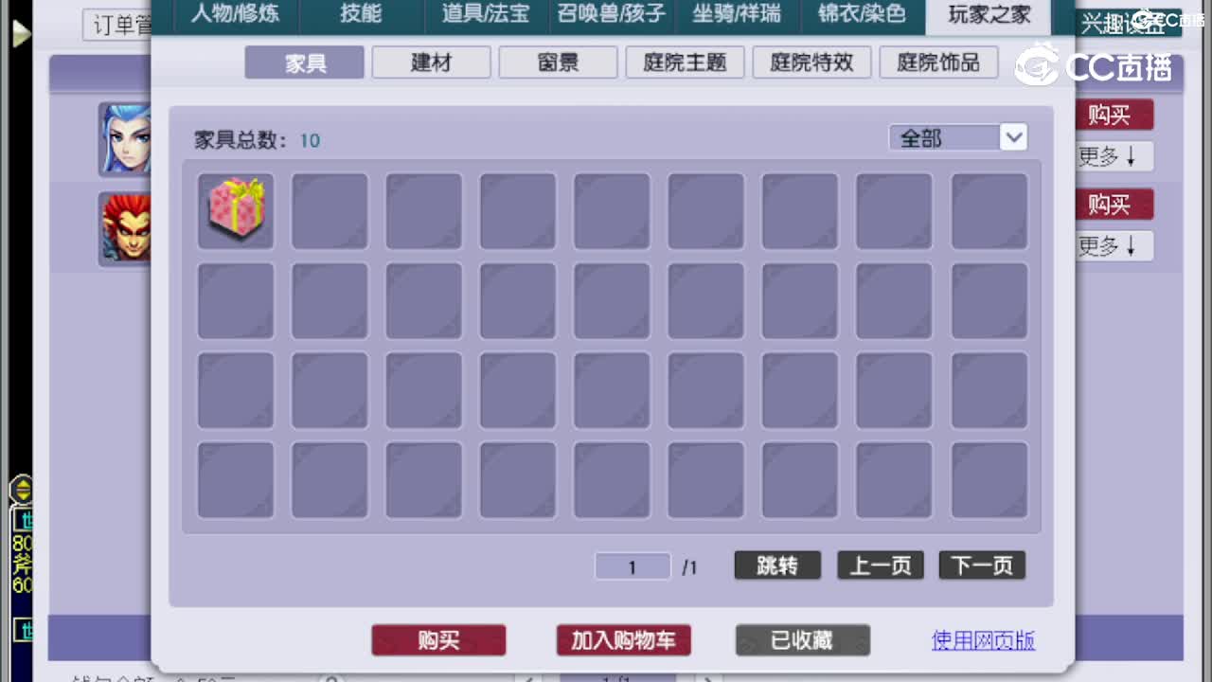Click the 加入购物车 button
Image resolution: width=1212 pixels, height=682 pixels.
tap(623, 640)
